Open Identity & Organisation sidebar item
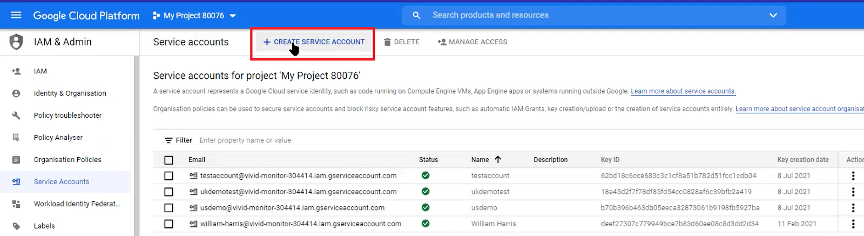 (x=65, y=93)
